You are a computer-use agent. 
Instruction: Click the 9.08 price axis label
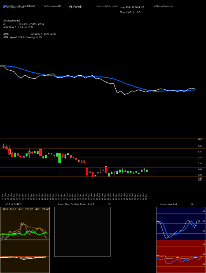point(199,146)
